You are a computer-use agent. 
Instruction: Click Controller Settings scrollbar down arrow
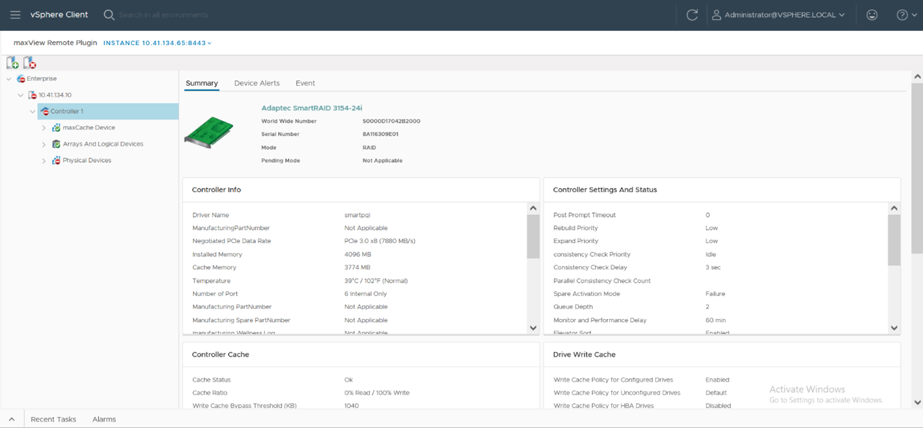pyautogui.click(x=894, y=328)
